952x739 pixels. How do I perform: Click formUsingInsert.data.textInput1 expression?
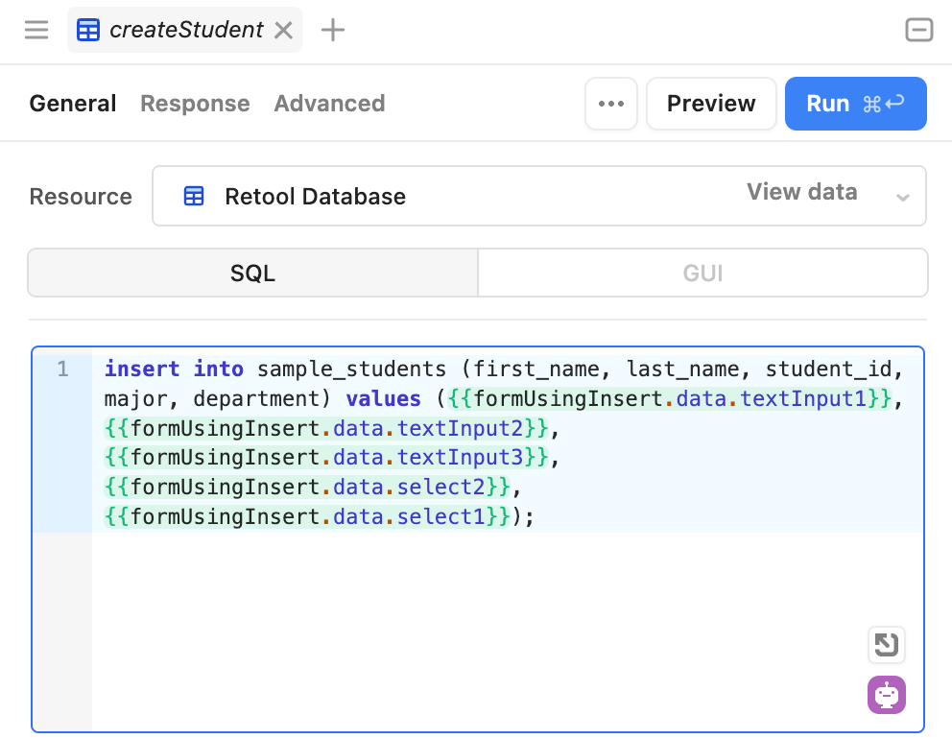[670, 398]
